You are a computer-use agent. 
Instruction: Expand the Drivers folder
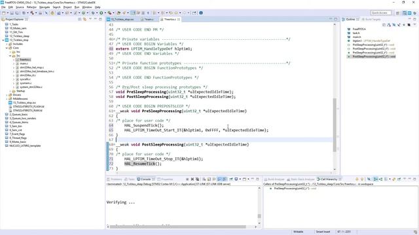pos(7,95)
